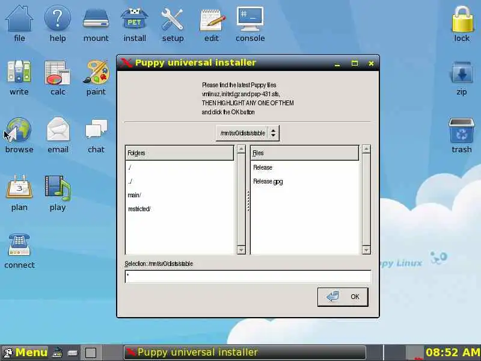Click the Files column header
The width and height of the screenshot is (481, 361).
pos(305,153)
